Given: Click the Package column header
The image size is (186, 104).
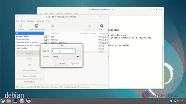Looking at the screenshot, I should pos(55,34).
